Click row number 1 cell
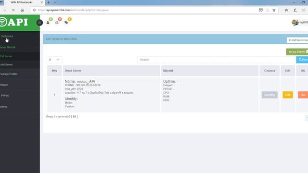This screenshot has width=308, height=173. [54, 95]
